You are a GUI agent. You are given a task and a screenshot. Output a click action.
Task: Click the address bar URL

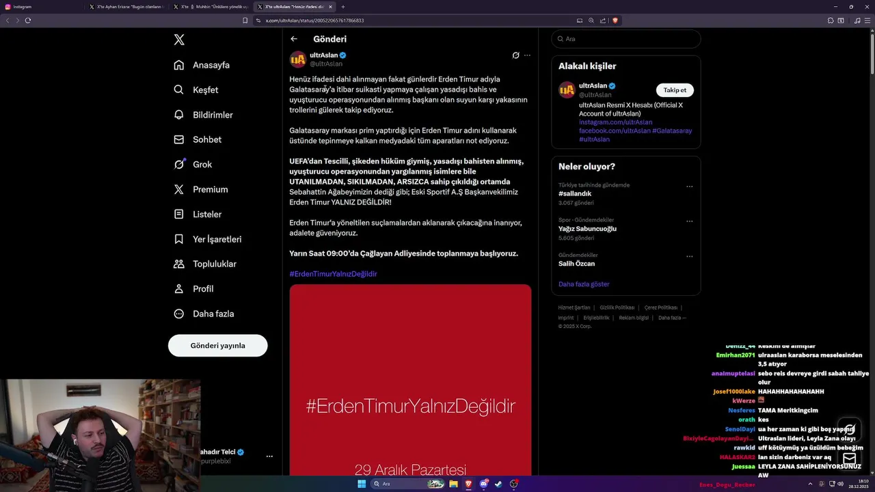point(314,20)
